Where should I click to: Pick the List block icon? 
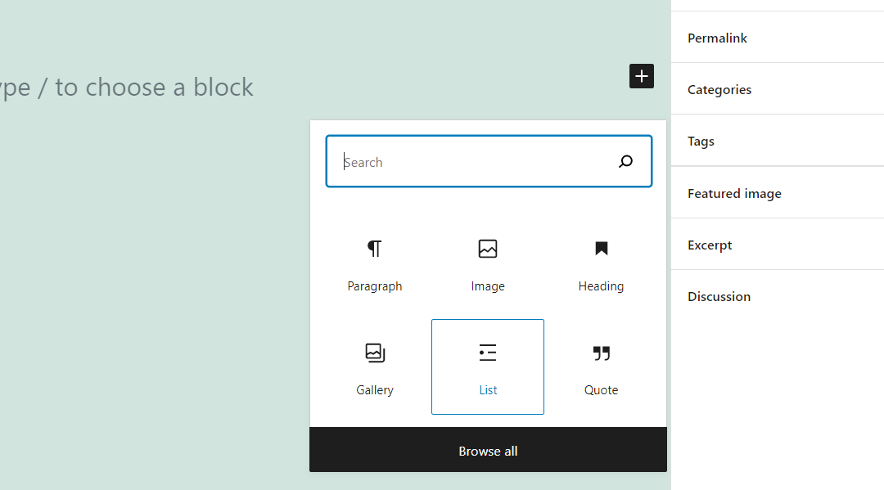(488, 353)
